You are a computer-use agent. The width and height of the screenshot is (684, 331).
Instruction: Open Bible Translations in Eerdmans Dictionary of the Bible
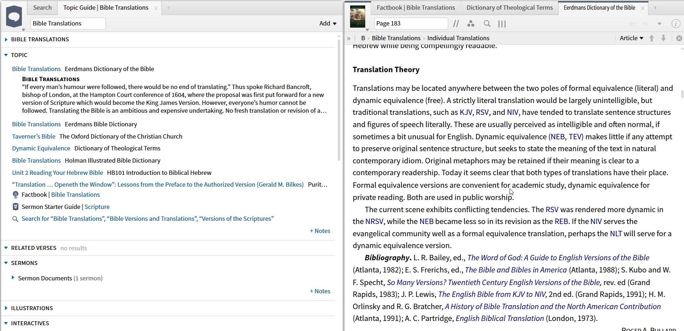(x=37, y=69)
